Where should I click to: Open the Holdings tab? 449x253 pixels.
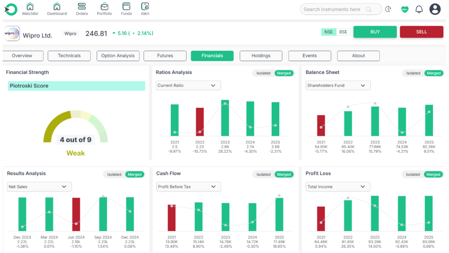pos(261,56)
